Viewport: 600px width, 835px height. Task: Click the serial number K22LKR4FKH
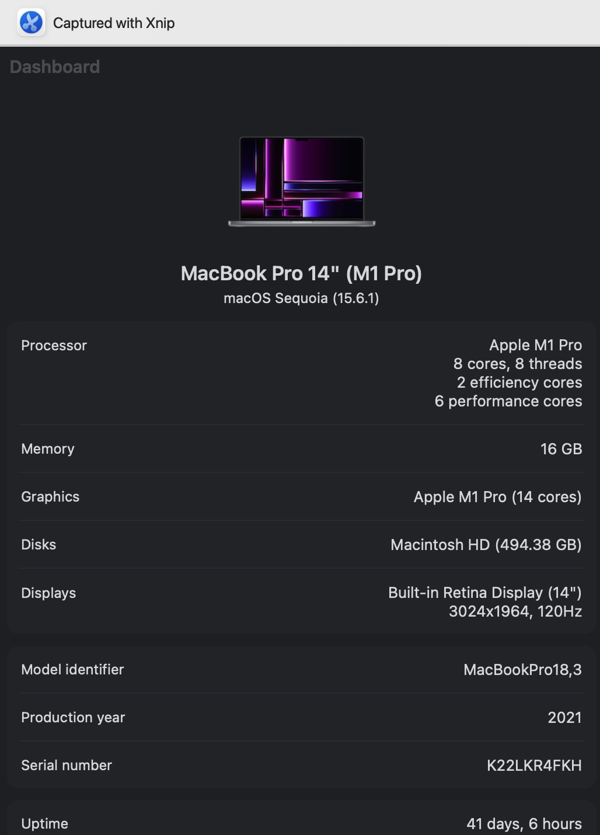534,766
